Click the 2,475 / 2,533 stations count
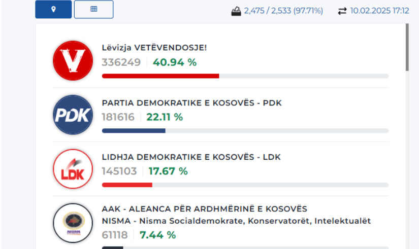Screen dimensions: 419x249 pos(283,11)
